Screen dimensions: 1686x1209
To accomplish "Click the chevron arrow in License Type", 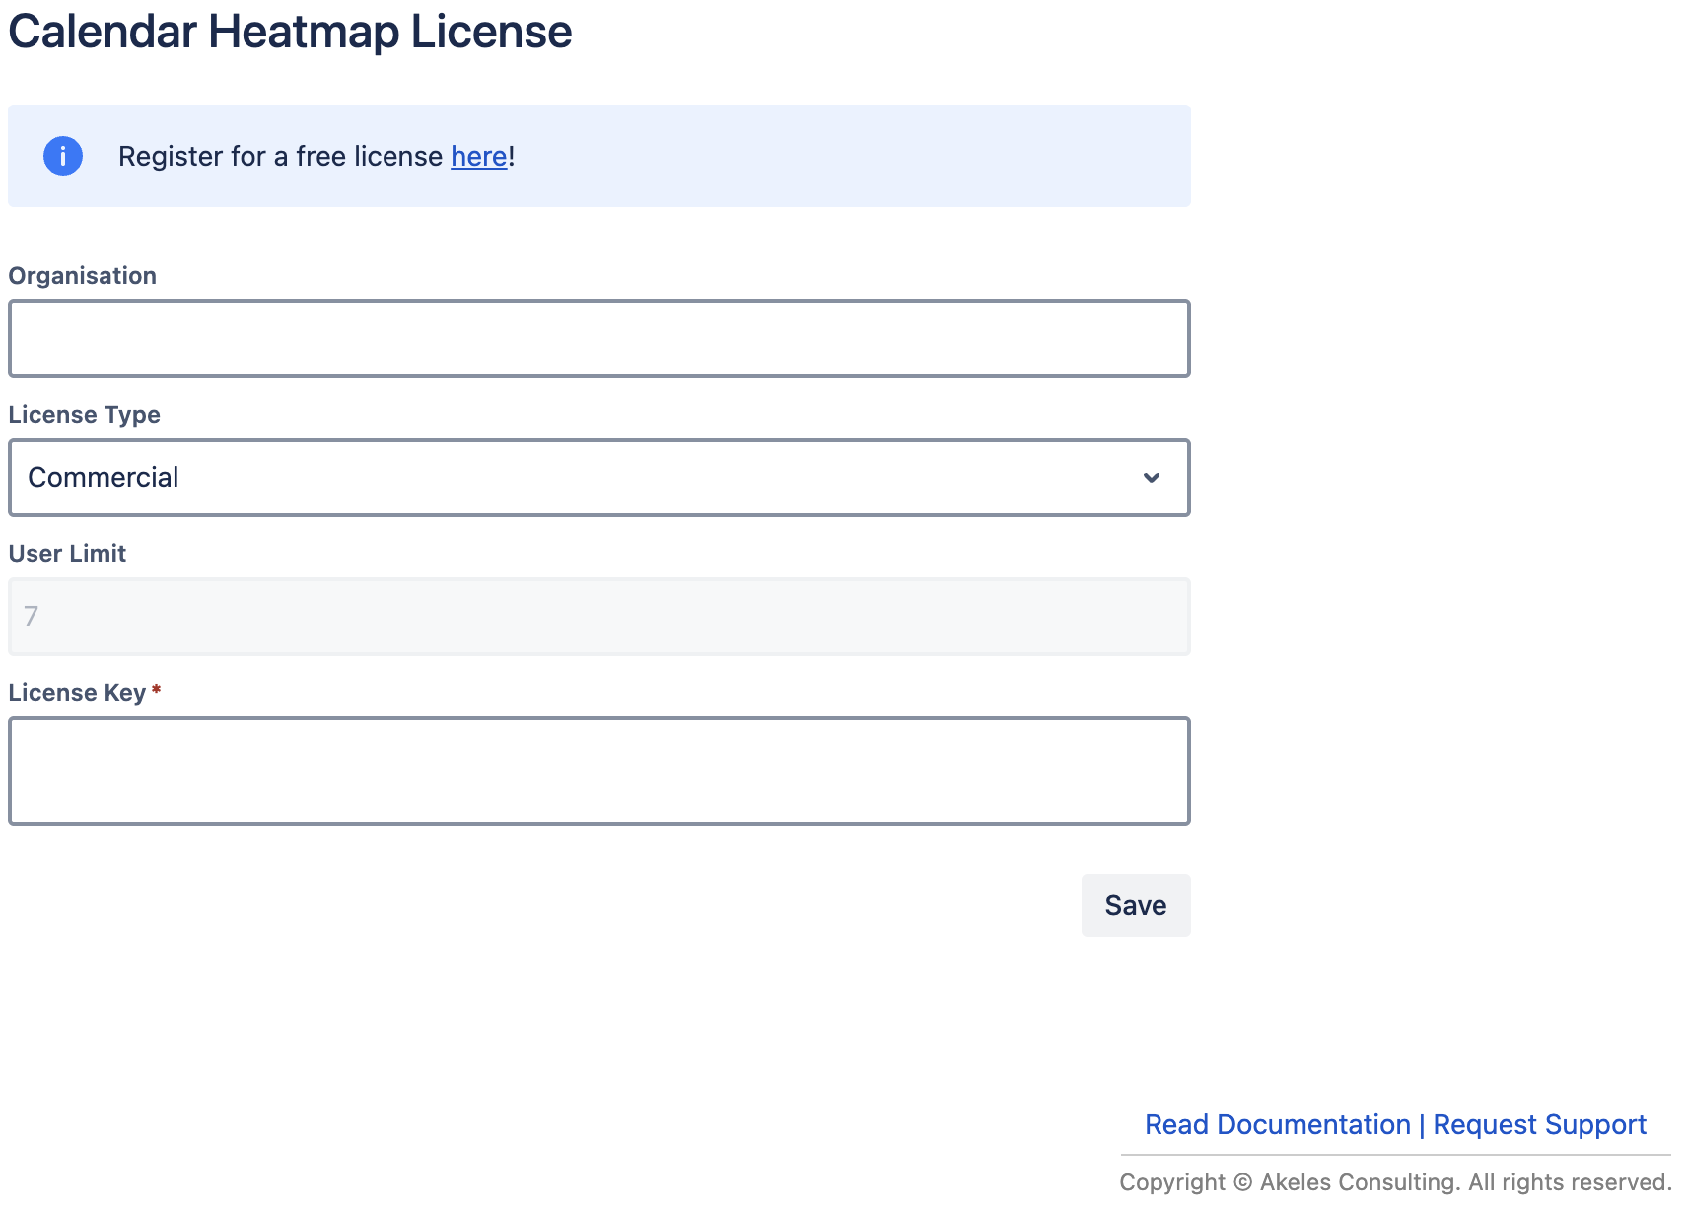I will [1151, 478].
